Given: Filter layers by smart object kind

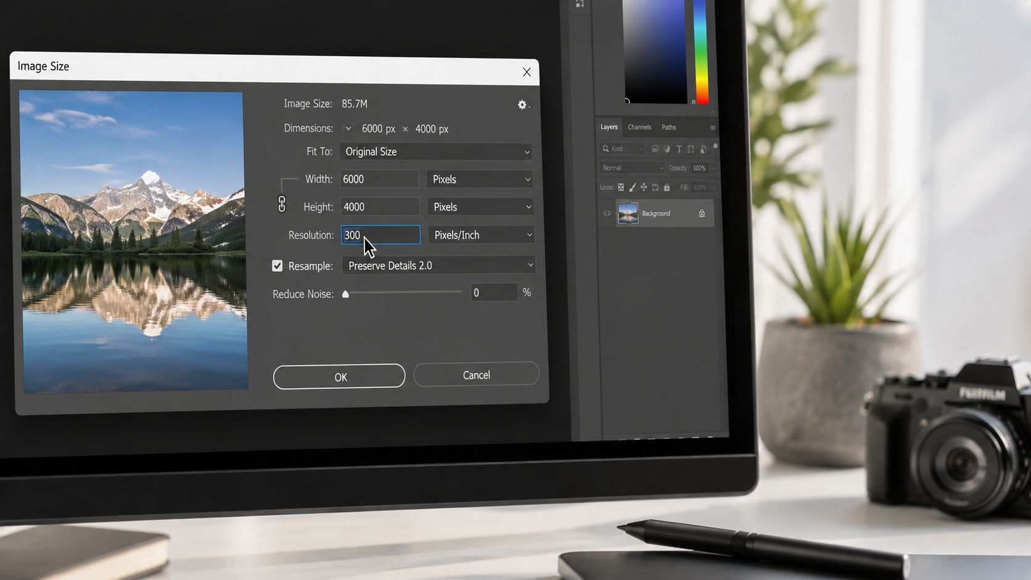Looking at the screenshot, I should pos(703,149).
